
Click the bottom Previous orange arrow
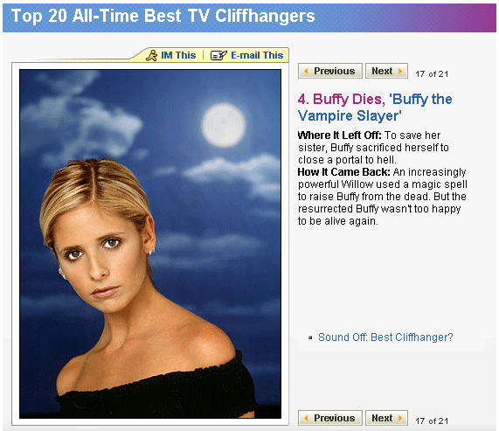point(306,418)
